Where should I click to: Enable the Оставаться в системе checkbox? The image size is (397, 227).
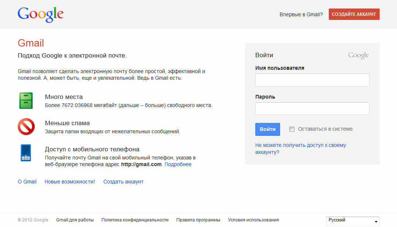click(292, 129)
